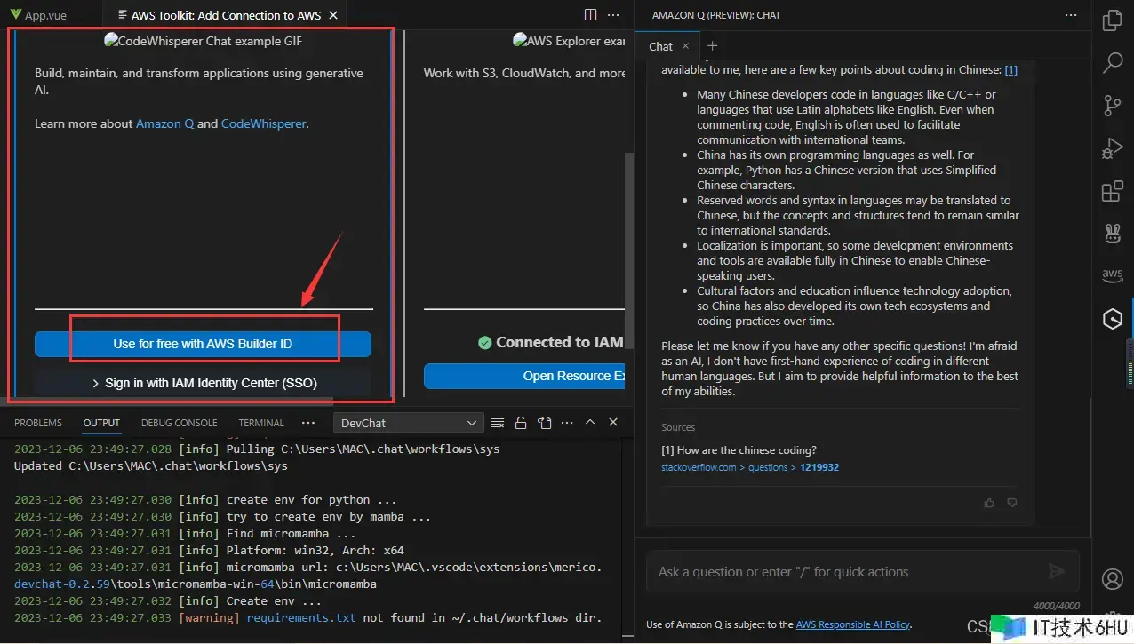Image resolution: width=1134 pixels, height=644 pixels.
Task: Click Use for free with AWS Builder ID
Action: click(x=203, y=344)
